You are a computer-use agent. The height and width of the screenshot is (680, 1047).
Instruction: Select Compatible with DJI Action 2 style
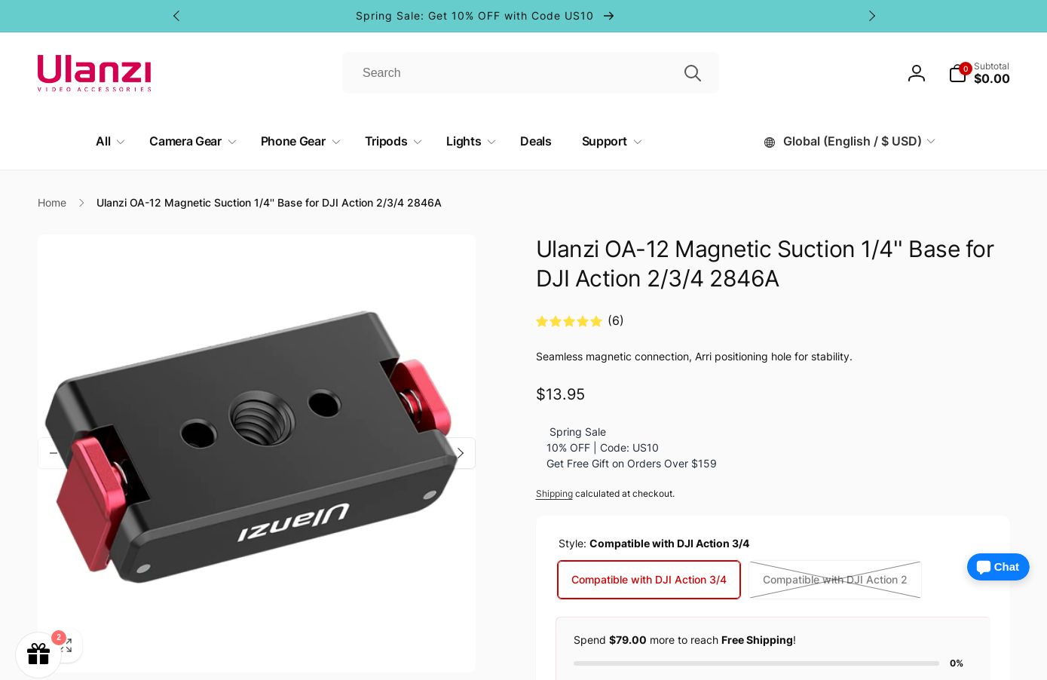tap(834, 580)
